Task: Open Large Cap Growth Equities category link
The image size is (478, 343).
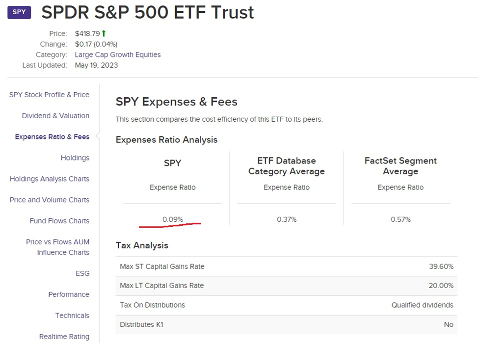Action: pyautogui.click(x=118, y=54)
